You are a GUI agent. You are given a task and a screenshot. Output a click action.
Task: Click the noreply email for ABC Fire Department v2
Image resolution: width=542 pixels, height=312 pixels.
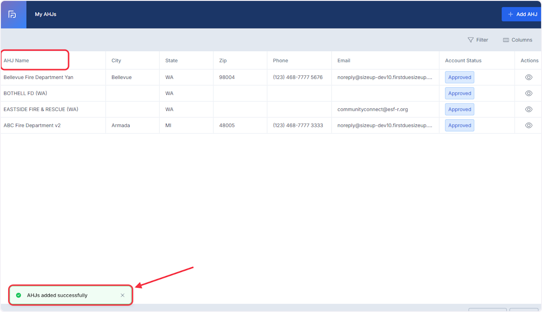(385, 126)
